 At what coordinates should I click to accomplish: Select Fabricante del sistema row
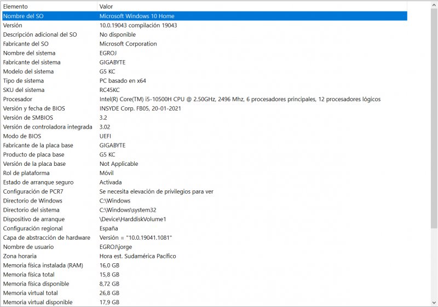[x=204, y=62]
